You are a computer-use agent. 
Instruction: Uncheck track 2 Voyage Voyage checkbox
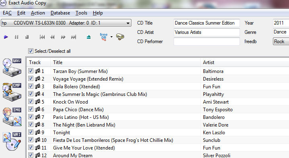tap(31, 79)
